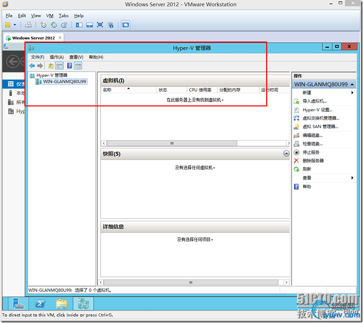Open the 查看(V) menu in Hyper-V
Screen dimensions: 363x323
click(76, 57)
